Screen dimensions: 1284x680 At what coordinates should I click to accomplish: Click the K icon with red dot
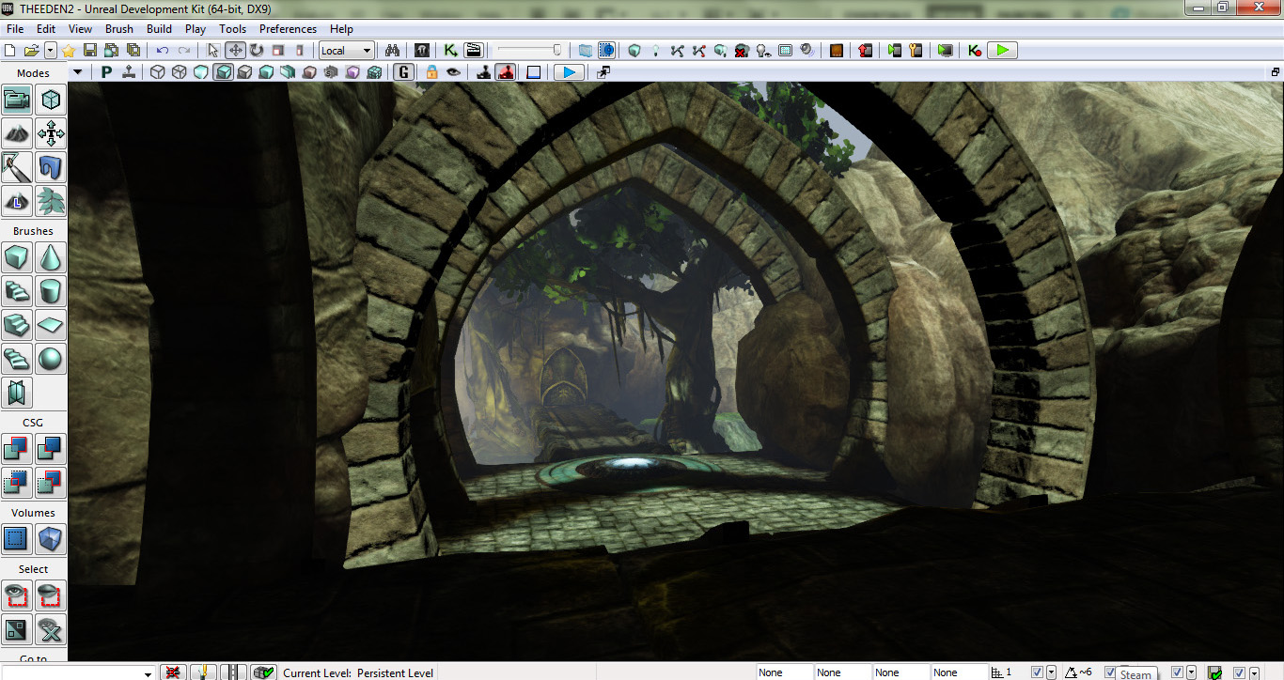[x=975, y=51]
